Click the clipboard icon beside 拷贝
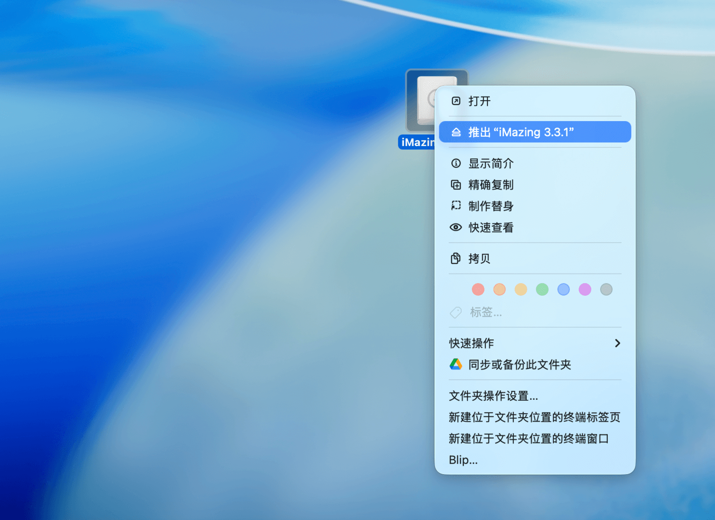Viewport: 715px width, 520px height. (456, 259)
